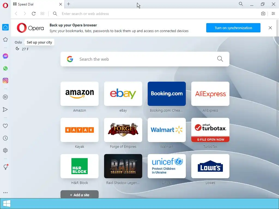Open sidebar setup three dots
The image size is (279, 209).
5,193
